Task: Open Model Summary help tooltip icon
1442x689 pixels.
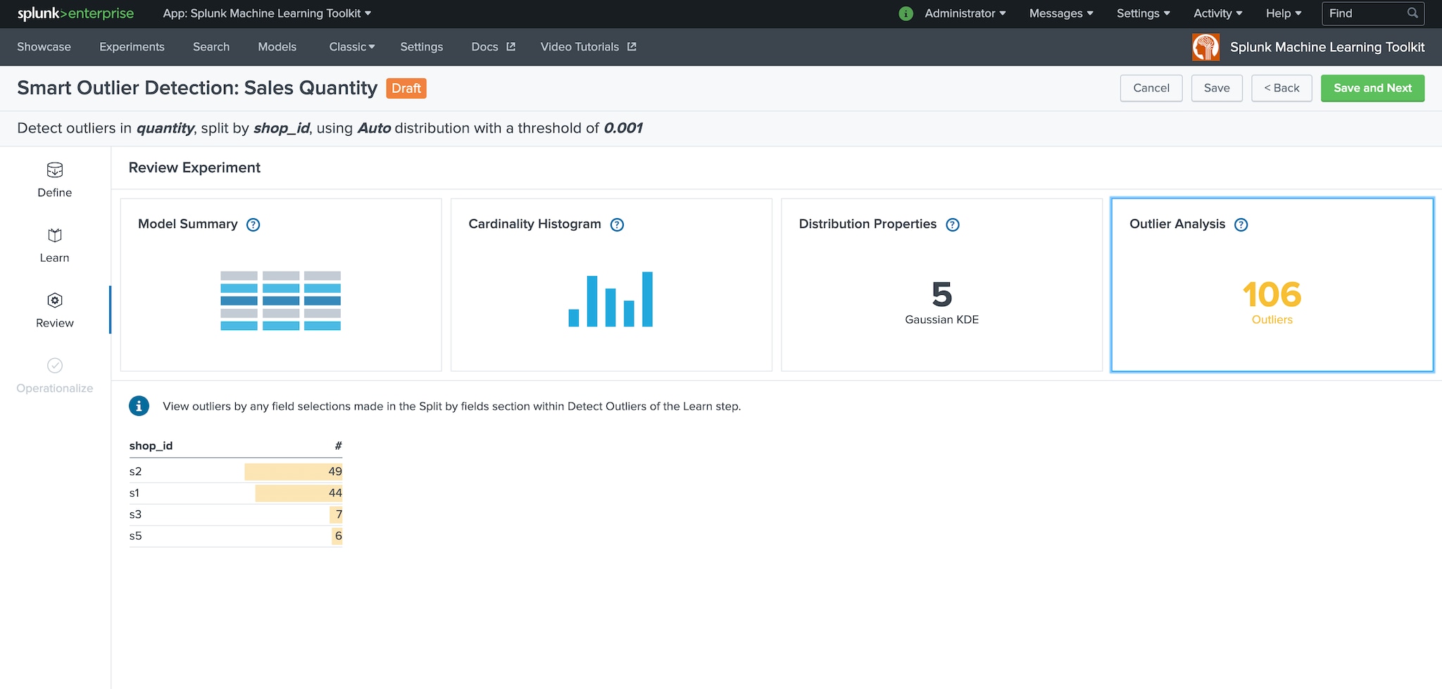Action: 253,225
